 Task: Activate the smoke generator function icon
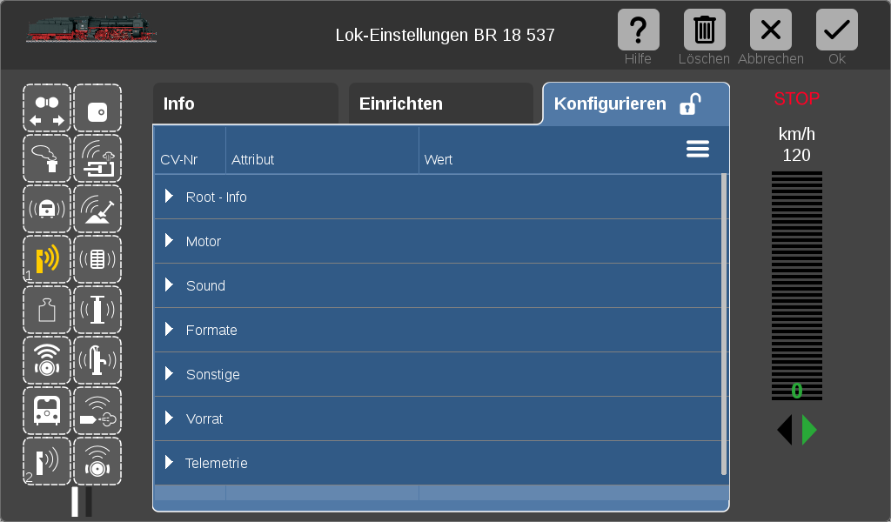coord(47,158)
